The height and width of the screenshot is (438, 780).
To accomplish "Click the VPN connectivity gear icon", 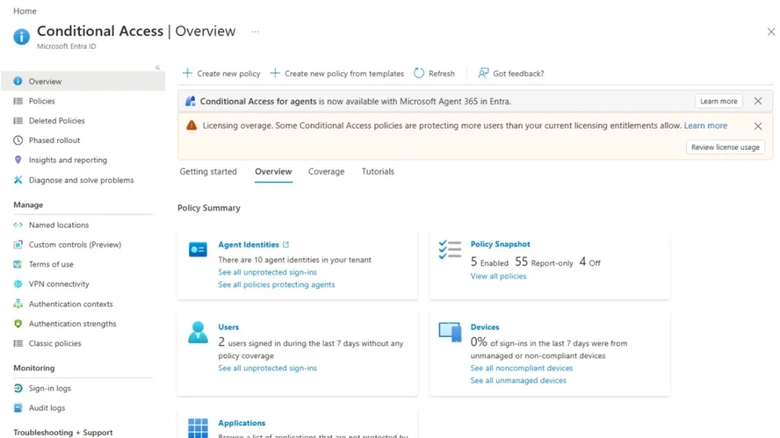I will pyautogui.click(x=18, y=284).
